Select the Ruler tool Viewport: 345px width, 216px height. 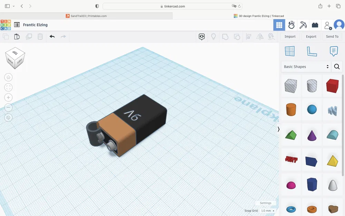coord(312,51)
